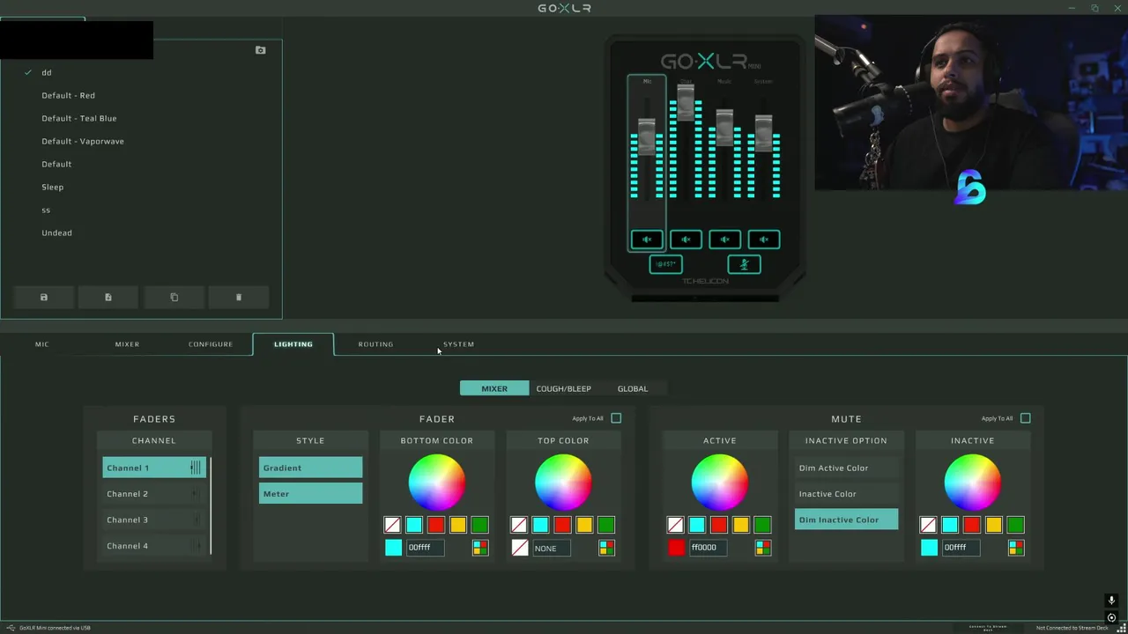The width and height of the screenshot is (1128, 634).
Task: Click Connect To Stream Deck button
Action: (x=987, y=628)
